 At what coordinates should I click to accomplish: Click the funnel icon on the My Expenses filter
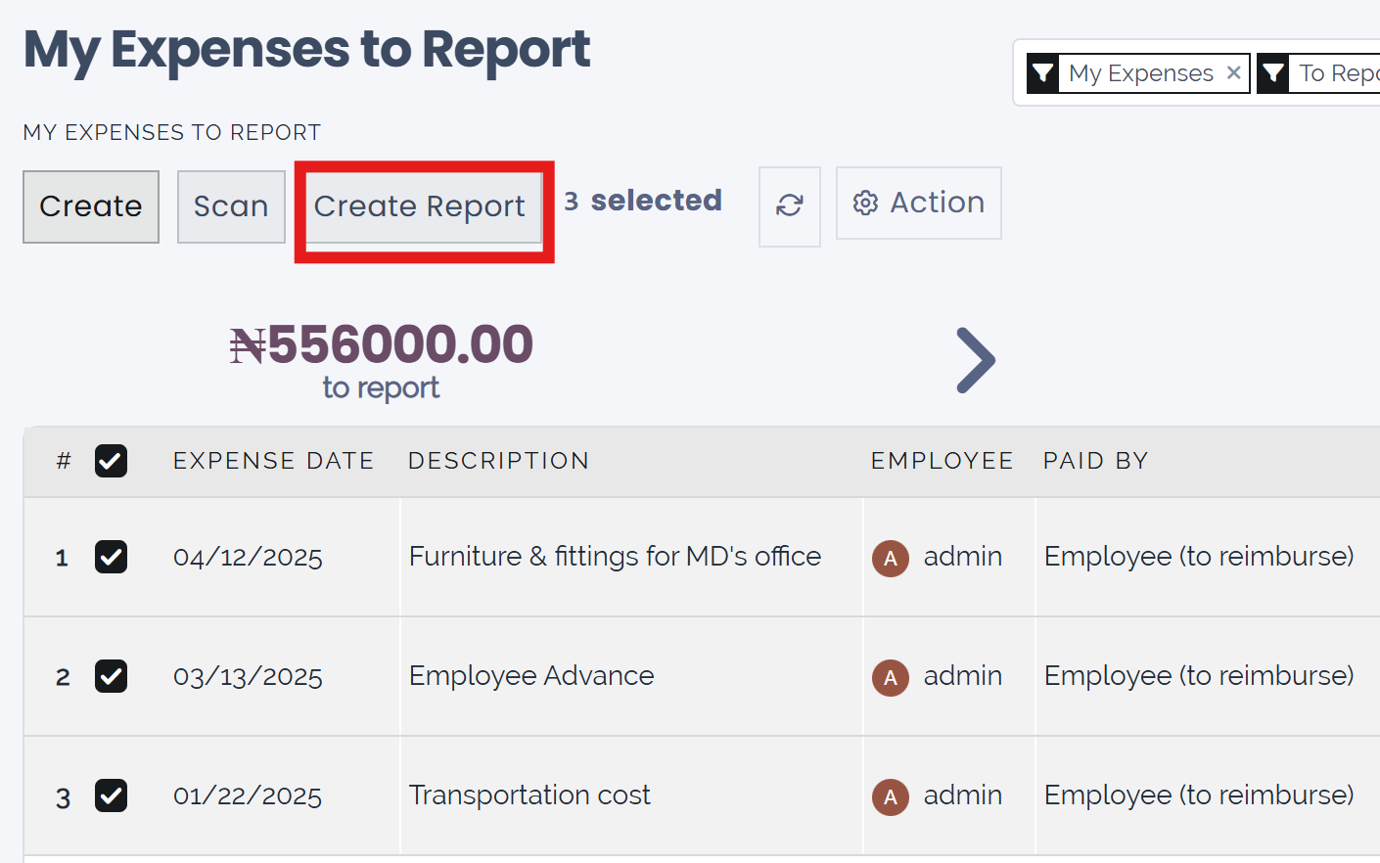pos(1042,72)
